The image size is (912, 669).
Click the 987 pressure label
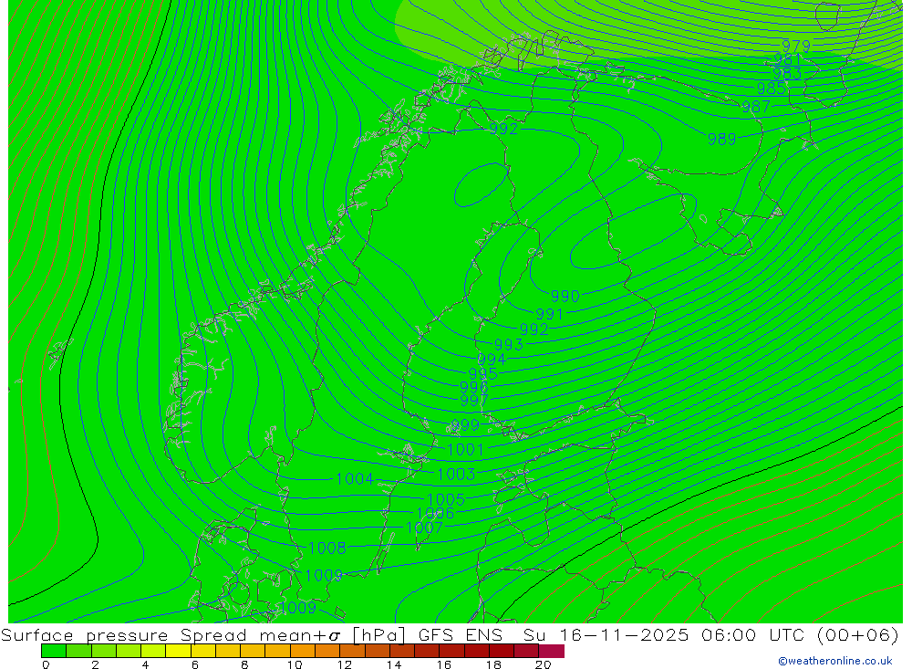tap(756, 107)
